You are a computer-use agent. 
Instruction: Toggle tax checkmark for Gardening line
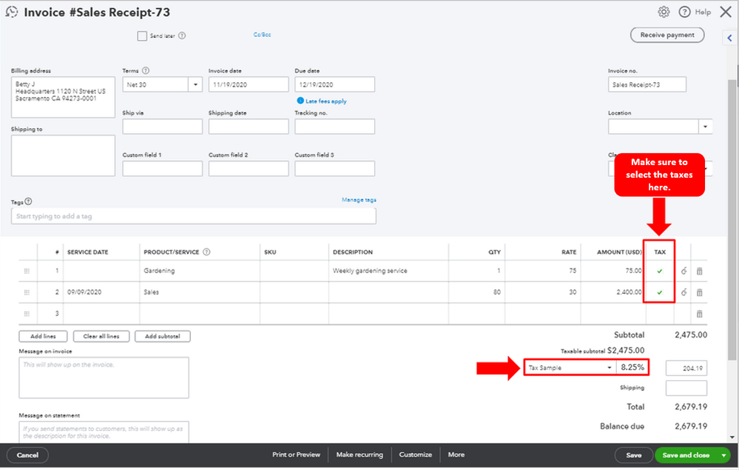point(659,272)
